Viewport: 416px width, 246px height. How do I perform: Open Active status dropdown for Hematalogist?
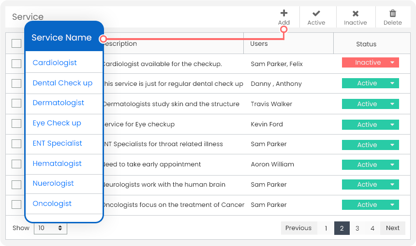[x=371, y=164]
